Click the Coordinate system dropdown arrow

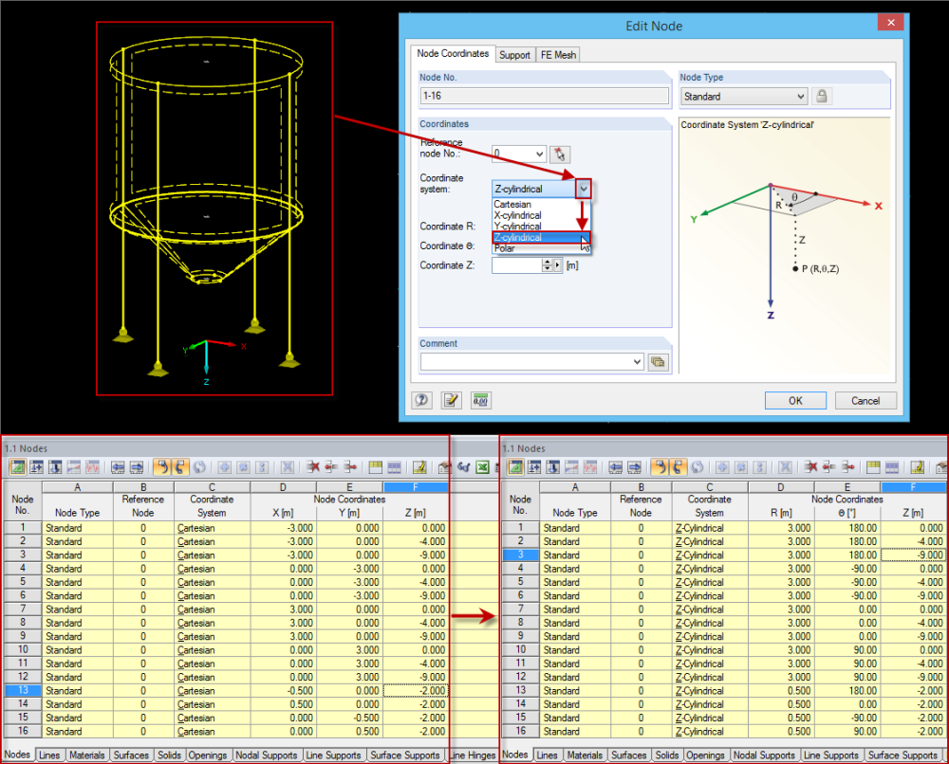(x=583, y=189)
